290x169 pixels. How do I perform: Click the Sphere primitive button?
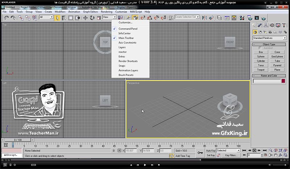[261, 56]
